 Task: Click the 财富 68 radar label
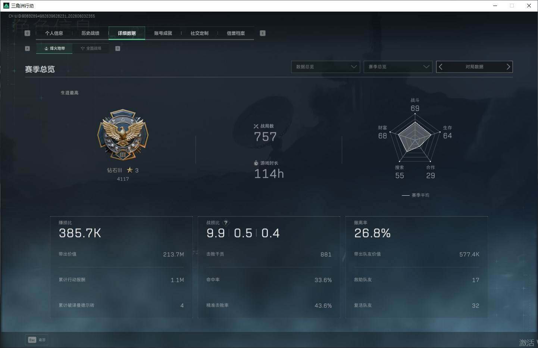click(382, 132)
